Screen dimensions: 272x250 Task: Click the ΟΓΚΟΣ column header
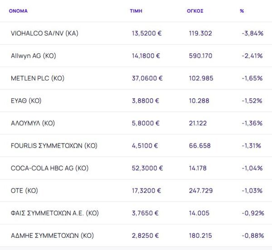pyautogui.click(x=196, y=11)
